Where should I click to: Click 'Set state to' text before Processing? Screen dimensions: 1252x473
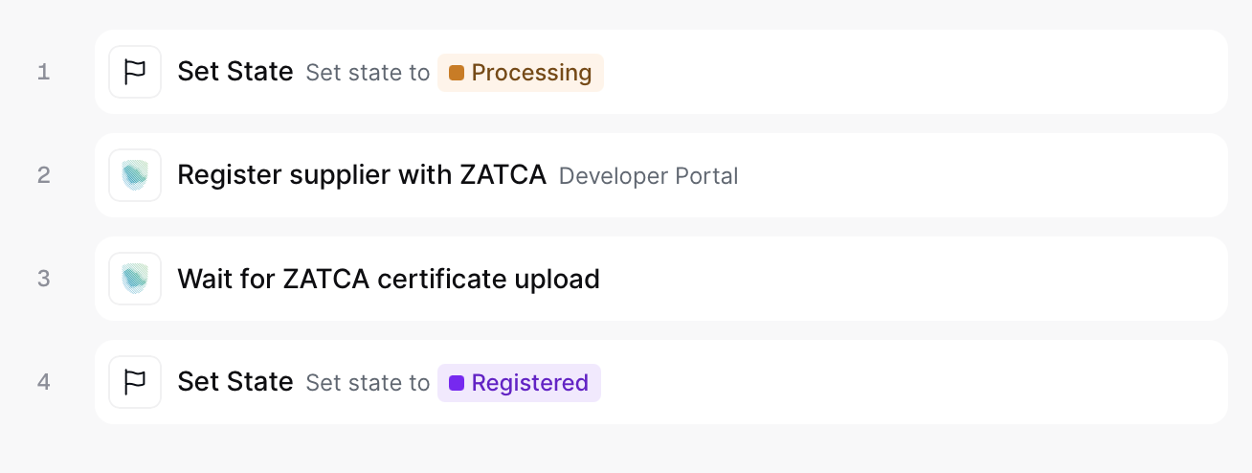tap(368, 73)
